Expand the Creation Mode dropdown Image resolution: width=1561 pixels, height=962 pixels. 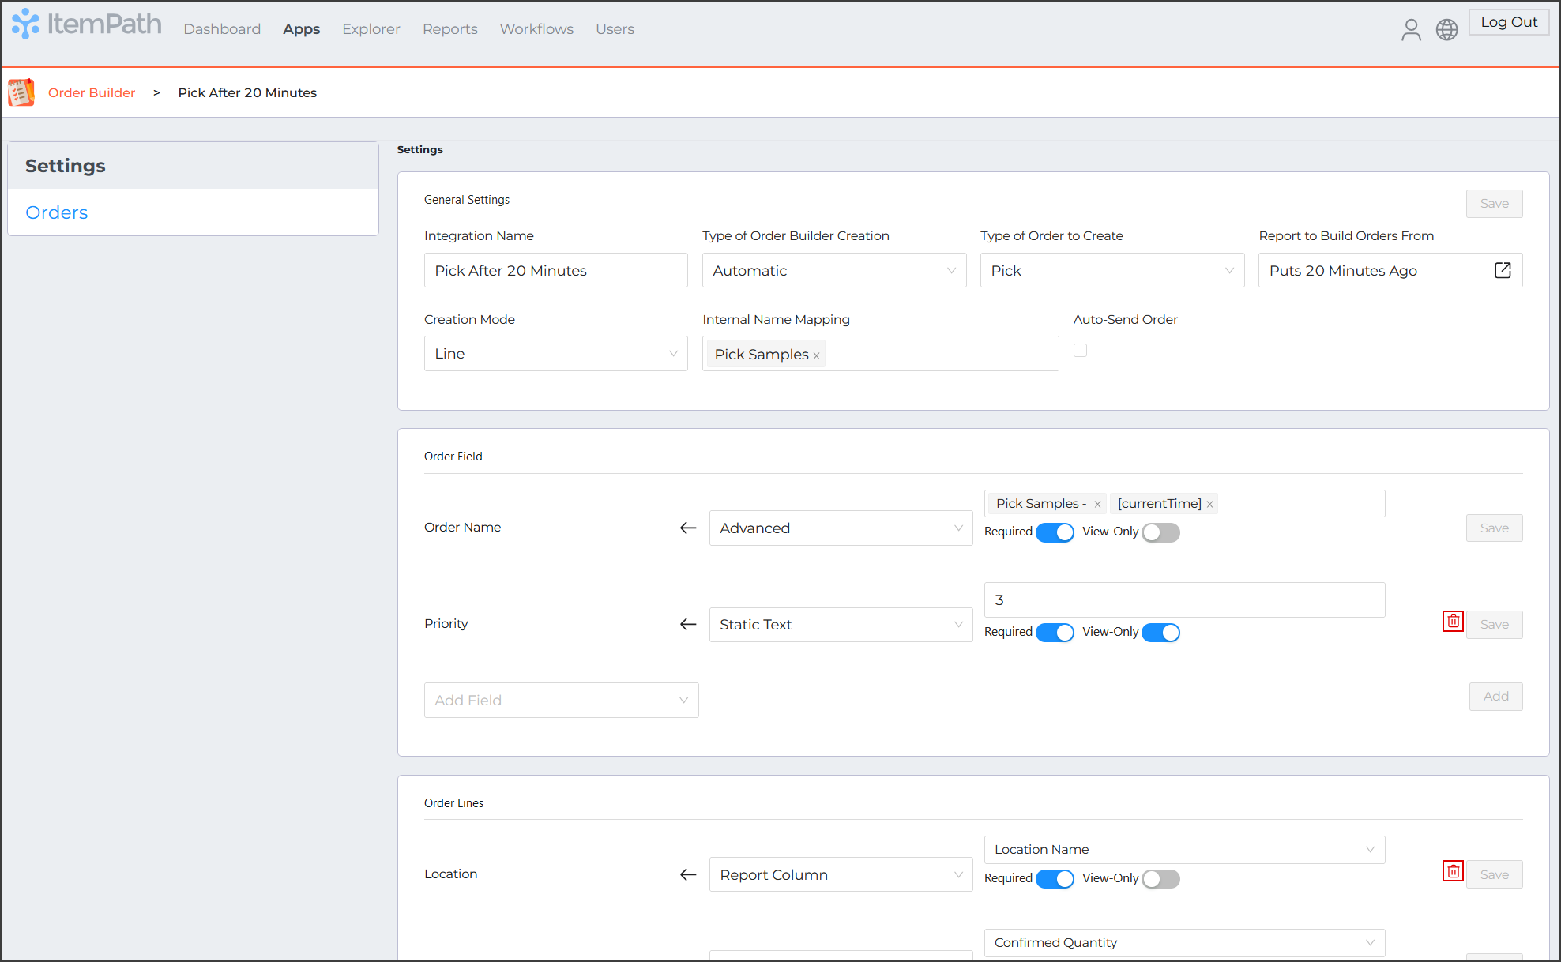(556, 353)
